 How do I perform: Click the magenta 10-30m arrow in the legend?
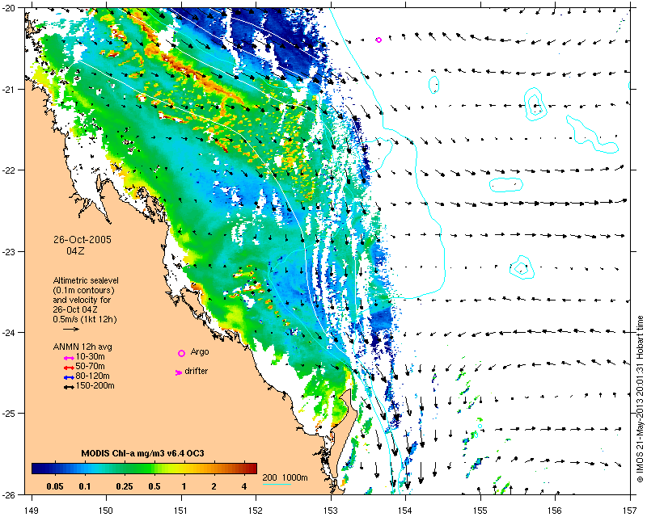pyautogui.click(x=69, y=358)
